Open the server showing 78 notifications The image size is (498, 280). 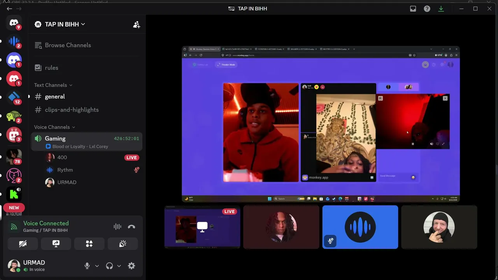pos(14,156)
